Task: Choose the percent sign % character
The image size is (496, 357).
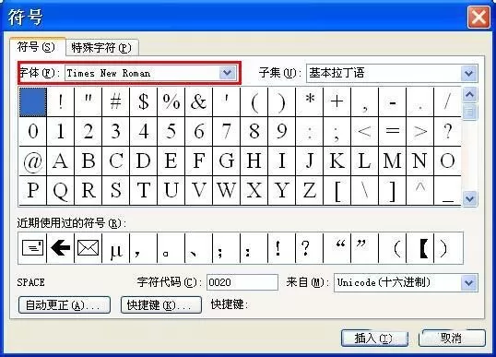Action: [x=171, y=101]
